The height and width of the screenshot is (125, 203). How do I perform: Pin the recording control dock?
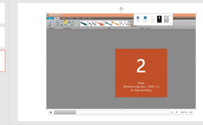(x=171, y=24)
